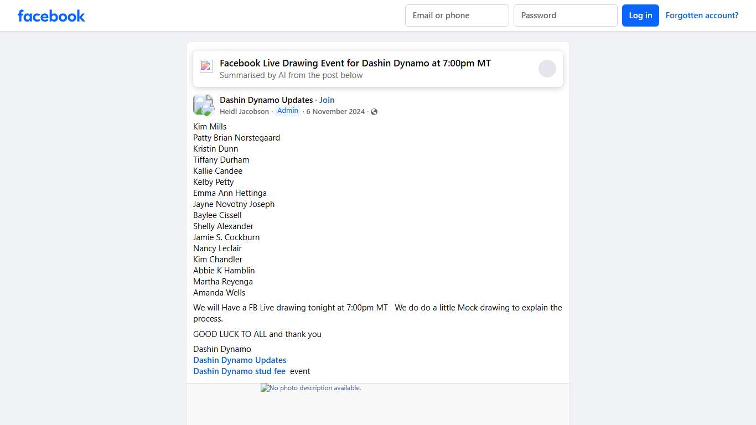Open the 6 November 2024 timestamp

pyautogui.click(x=335, y=112)
